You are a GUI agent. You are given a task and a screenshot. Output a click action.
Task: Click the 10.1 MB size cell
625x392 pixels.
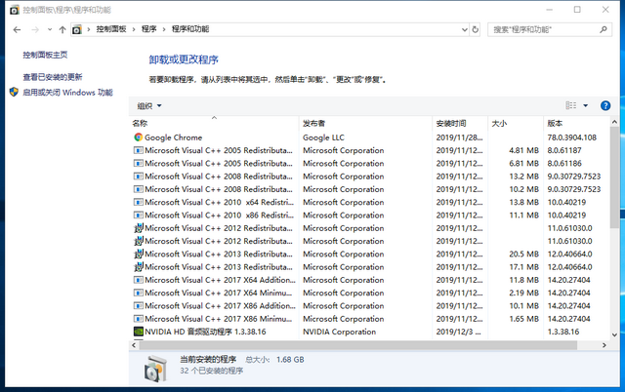[x=523, y=305]
